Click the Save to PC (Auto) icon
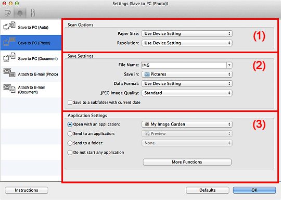Screen dimensions: 281x200 point(9,26)
